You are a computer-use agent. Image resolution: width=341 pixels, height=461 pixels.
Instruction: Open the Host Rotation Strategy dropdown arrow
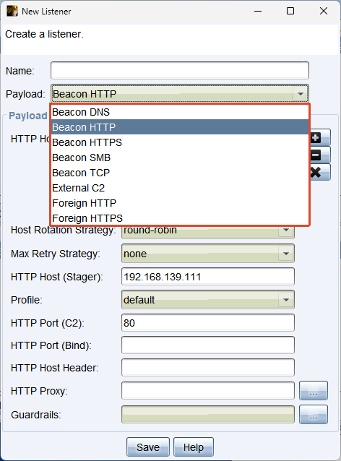click(286, 231)
